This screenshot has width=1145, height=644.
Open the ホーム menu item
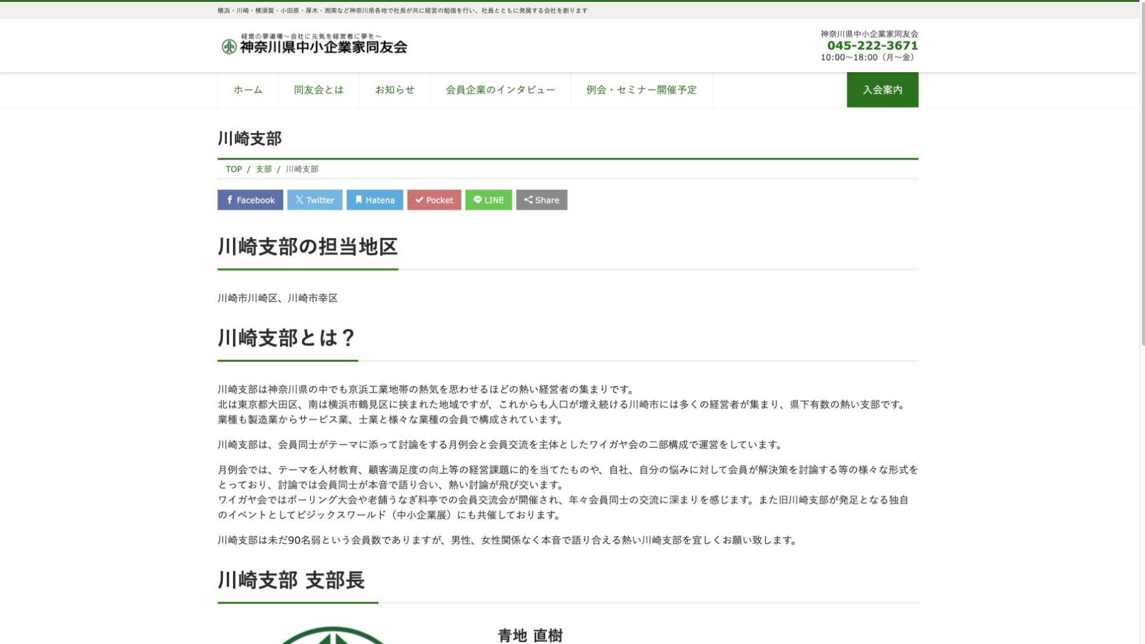click(x=248, y=90)
